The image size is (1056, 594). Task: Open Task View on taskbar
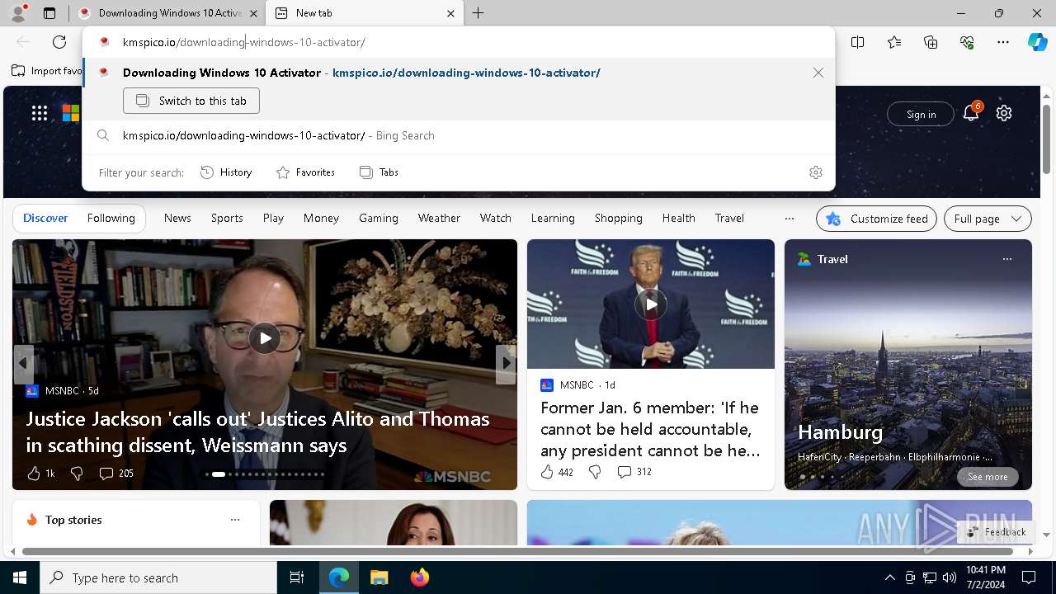[x=297, y=577]
